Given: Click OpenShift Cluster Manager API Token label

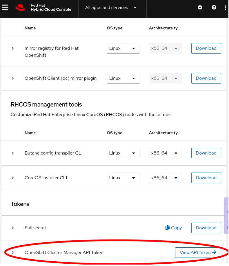Looking at the screenshot, I should (x=64, y=253).
